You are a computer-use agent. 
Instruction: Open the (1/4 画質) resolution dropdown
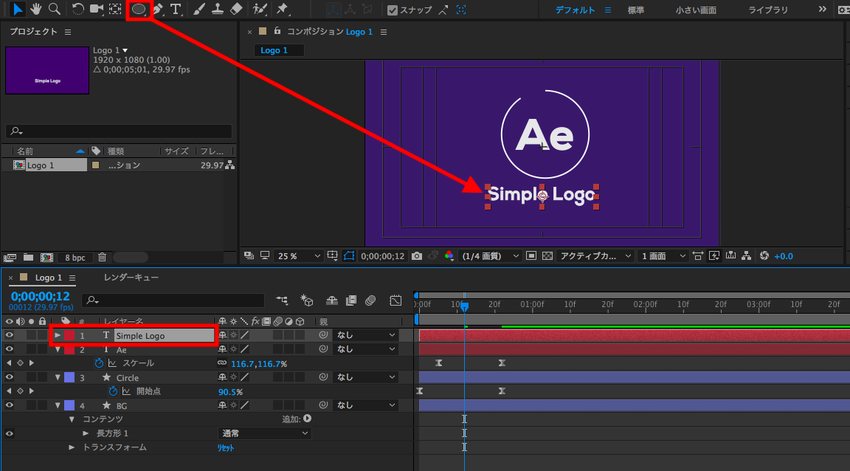coord(489,256)
